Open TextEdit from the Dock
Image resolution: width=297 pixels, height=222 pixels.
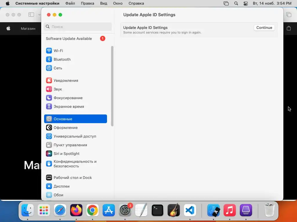pyautogui.click(x=141, y=210)
